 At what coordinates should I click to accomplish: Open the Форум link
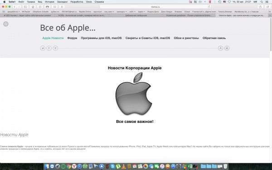(72, 38)
